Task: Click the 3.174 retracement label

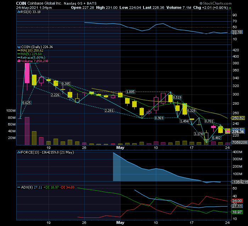Action: (x=198, y=134)
